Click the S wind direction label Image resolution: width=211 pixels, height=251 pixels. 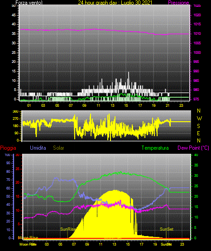click(198, 126)
